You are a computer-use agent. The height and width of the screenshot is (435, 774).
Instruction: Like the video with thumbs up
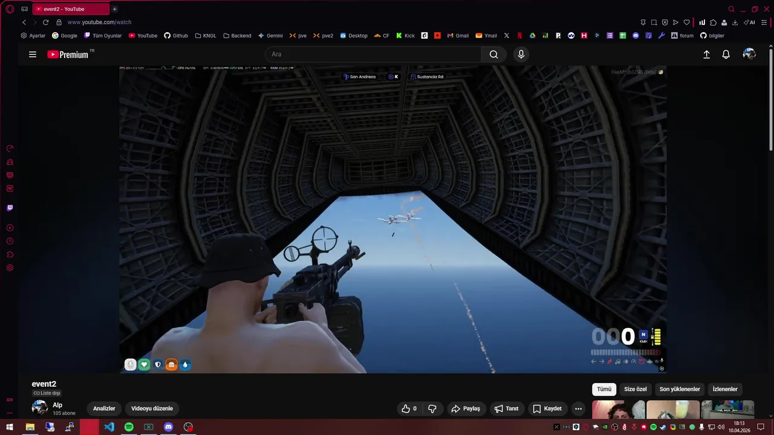(x=409, y=408)
